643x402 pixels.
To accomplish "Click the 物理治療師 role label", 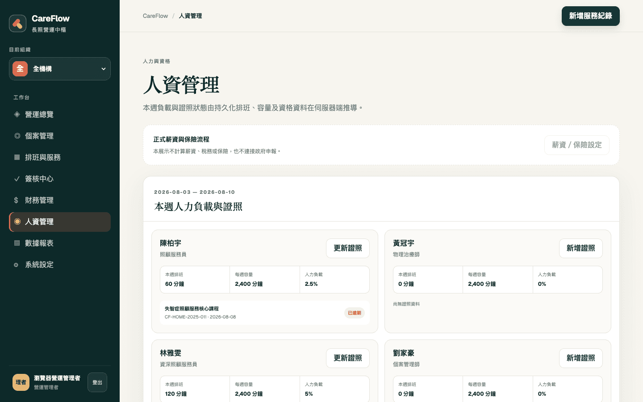I will click(x=406, y=255).
